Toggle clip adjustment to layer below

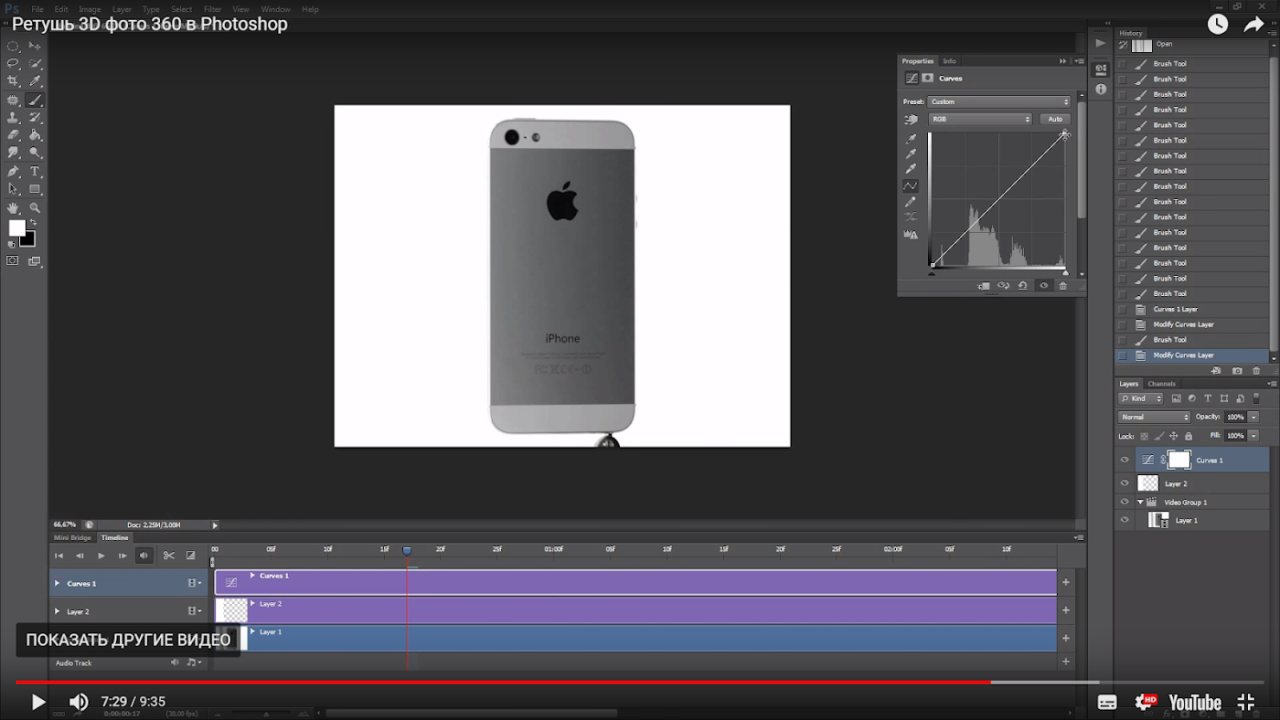pos(984,286)
